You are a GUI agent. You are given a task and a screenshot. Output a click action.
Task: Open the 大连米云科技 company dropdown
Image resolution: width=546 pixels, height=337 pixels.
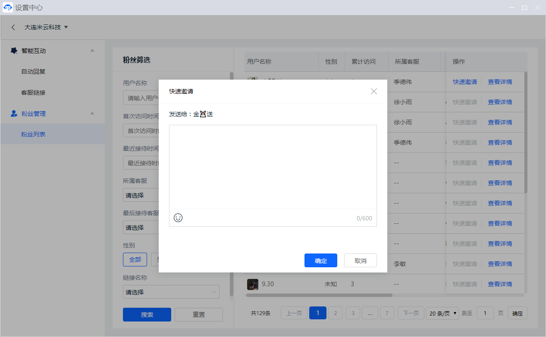pyautogui.click(x=46, y=27)
